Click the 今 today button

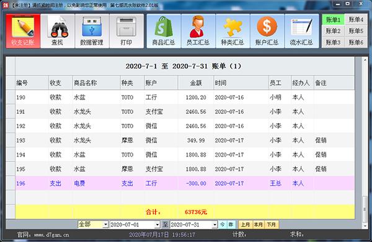[223, 225]
